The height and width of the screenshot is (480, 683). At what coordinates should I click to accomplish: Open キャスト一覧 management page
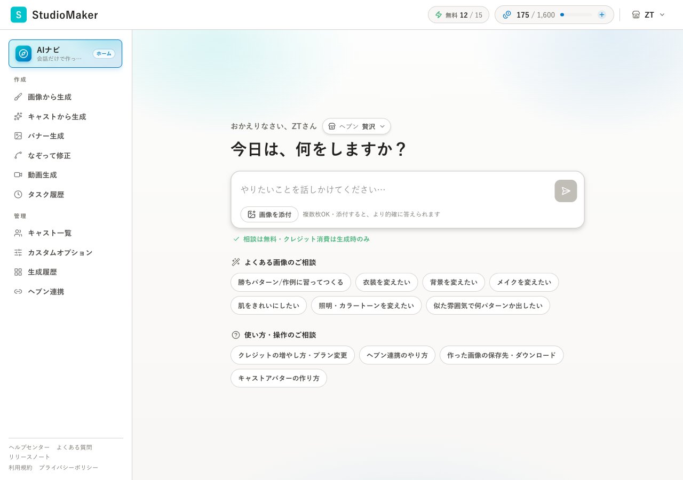click(66, 233)
